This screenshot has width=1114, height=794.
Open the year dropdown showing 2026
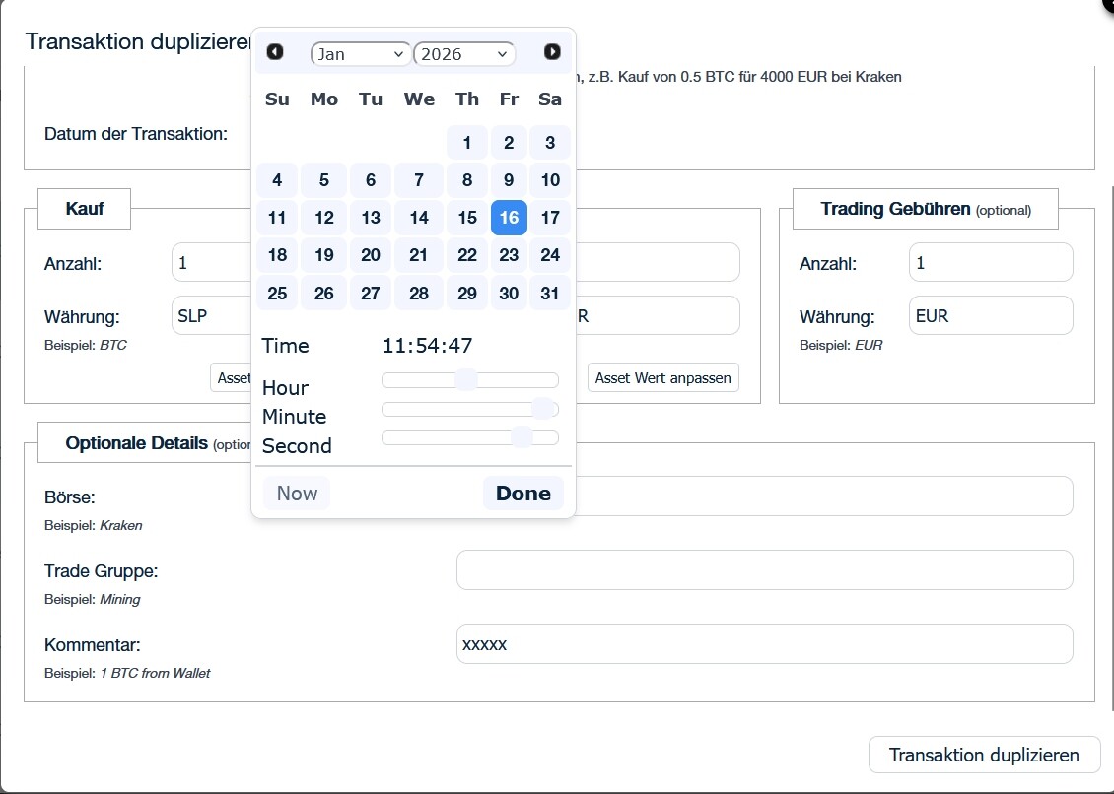click(464, 54)
